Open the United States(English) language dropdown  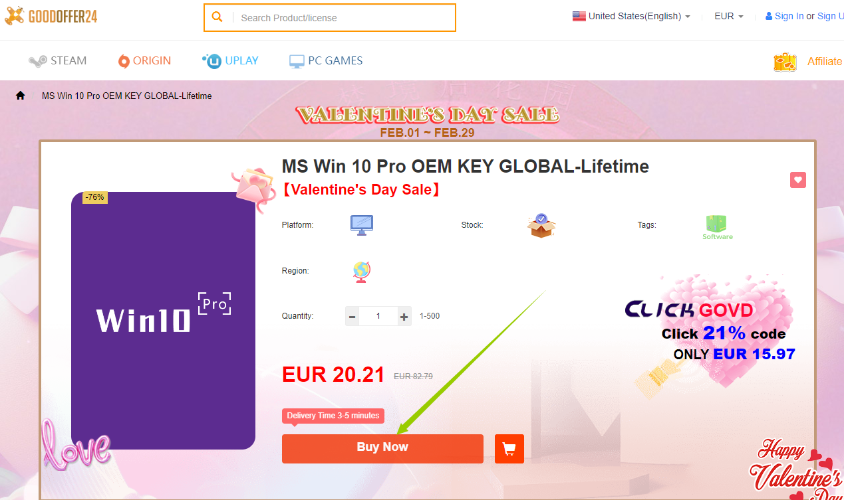click(x=631, y=16)
